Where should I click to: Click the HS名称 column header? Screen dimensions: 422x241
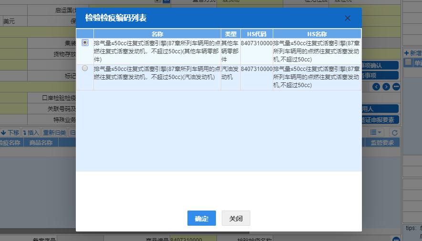click(x=317, y=34)
